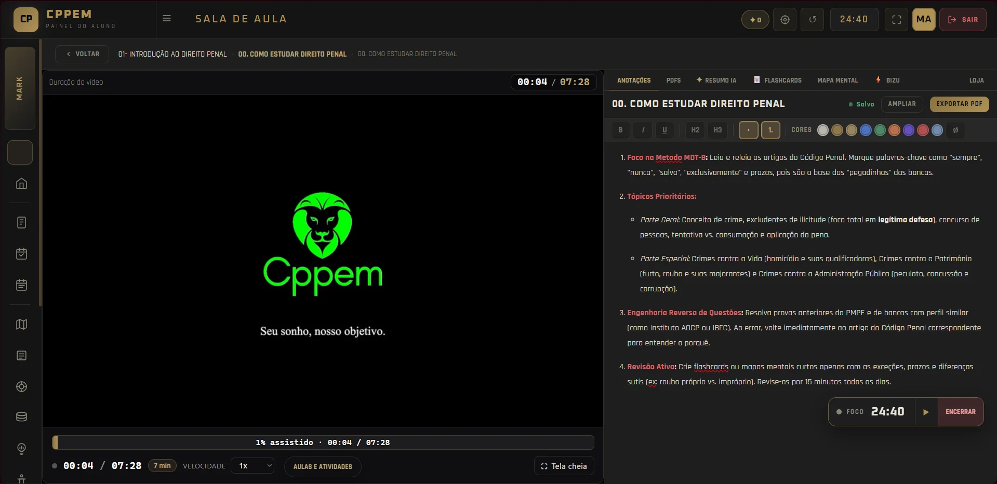Toggle the bullet list button
The width and height of the screenshot is (997, 484).
click(748, 130)
